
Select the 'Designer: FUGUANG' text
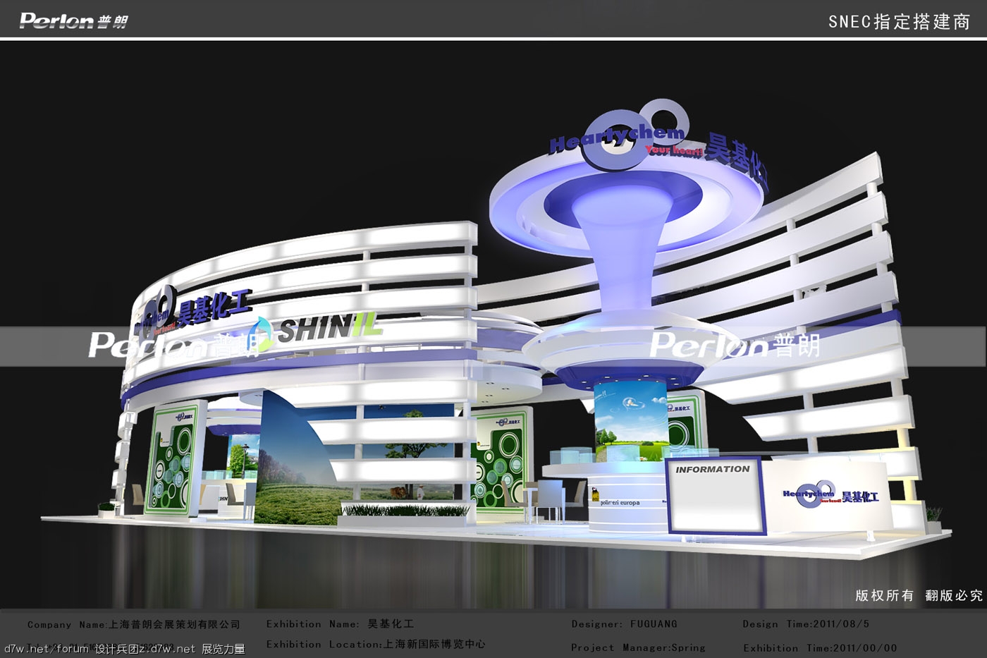(624, 624)
